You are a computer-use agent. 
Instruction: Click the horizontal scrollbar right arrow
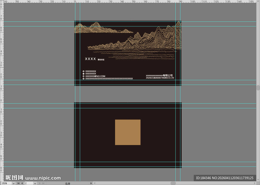point(254,183)
